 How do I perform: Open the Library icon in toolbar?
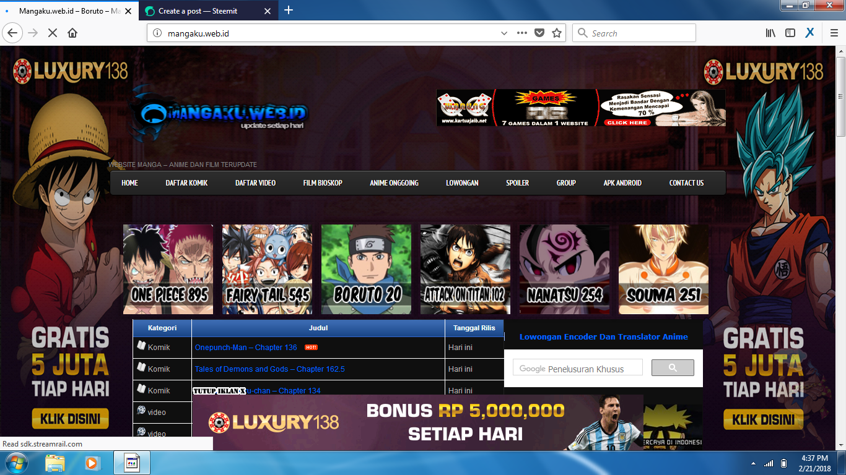tap(770, 33)
